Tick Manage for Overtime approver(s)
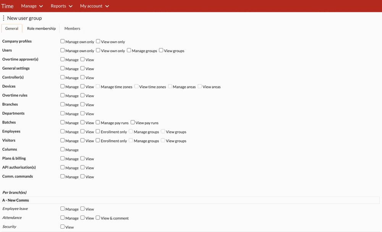The width and height of the screenshot is (382, 232). tap(63, 59)
